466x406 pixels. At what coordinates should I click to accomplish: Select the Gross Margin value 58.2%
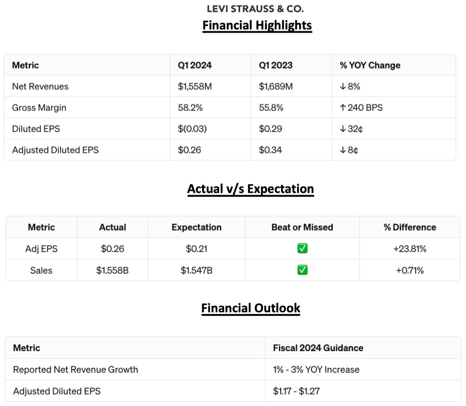(190, 108)
